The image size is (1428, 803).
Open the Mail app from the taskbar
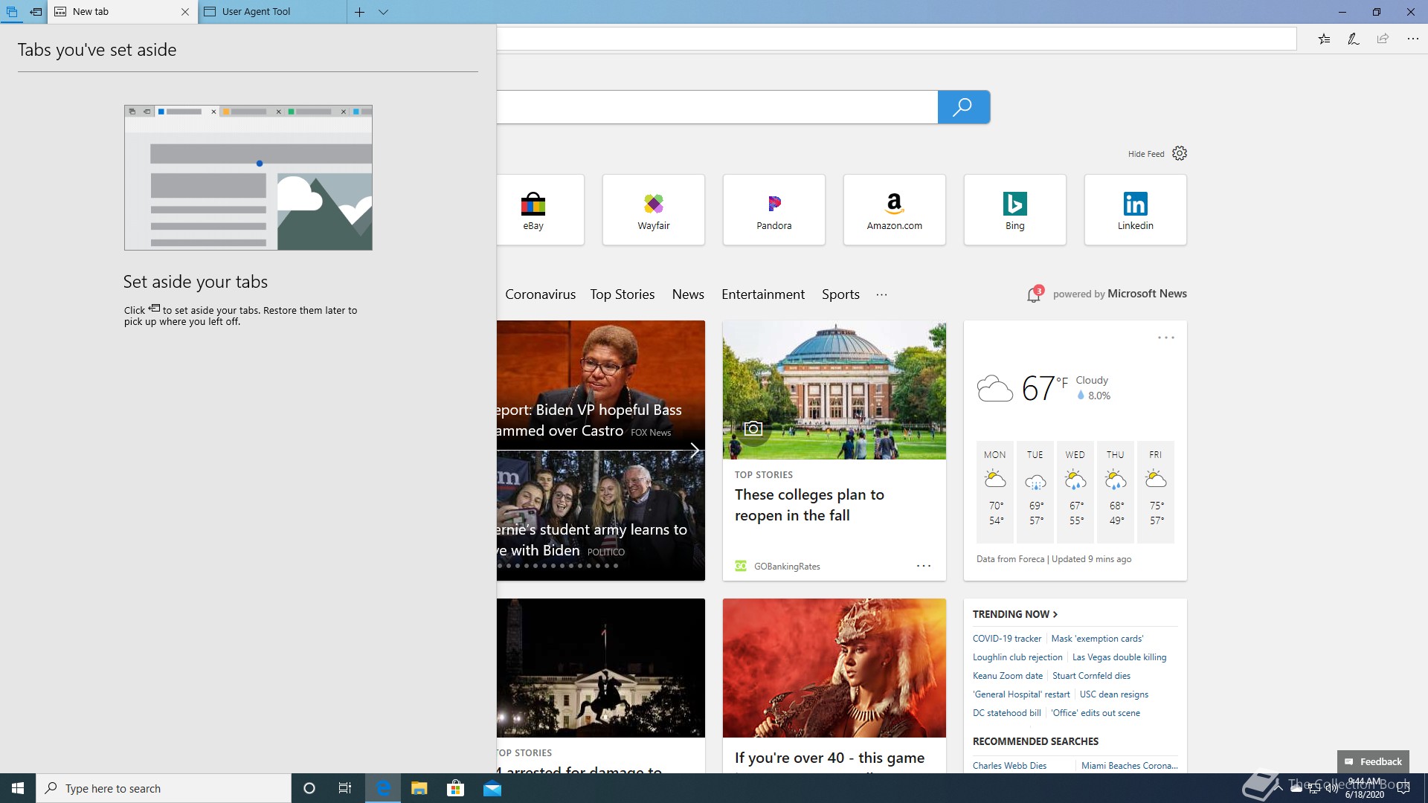(492, 788)
